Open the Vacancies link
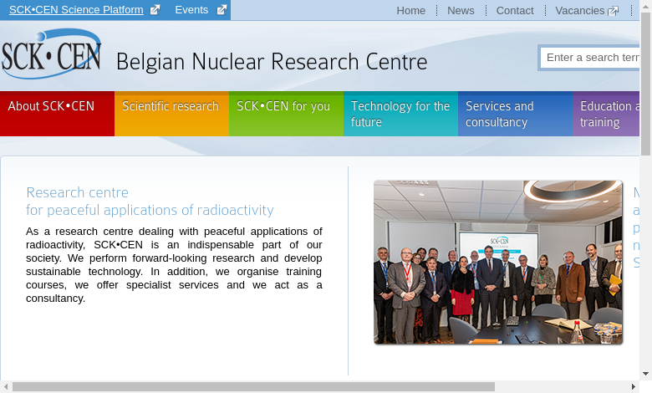The image size is (652, 393). point(579,10)
